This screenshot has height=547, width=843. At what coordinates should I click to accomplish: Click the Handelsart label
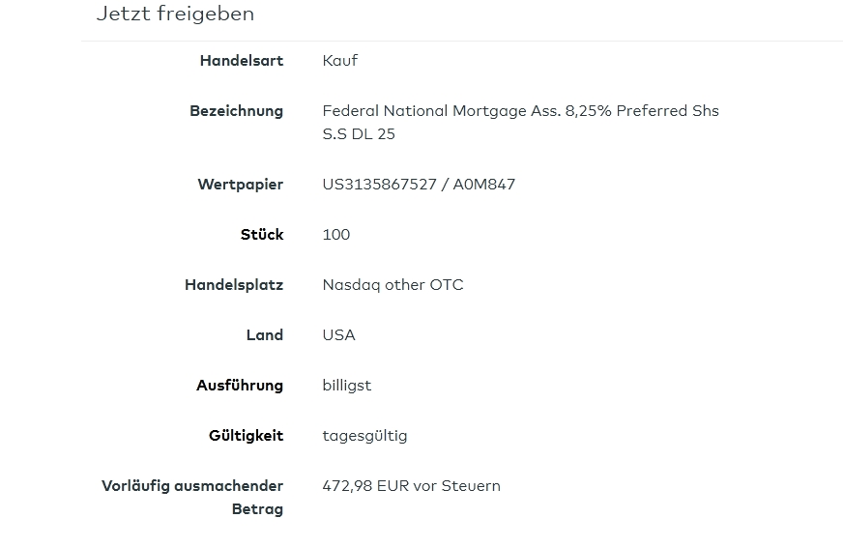coord(242,61)
